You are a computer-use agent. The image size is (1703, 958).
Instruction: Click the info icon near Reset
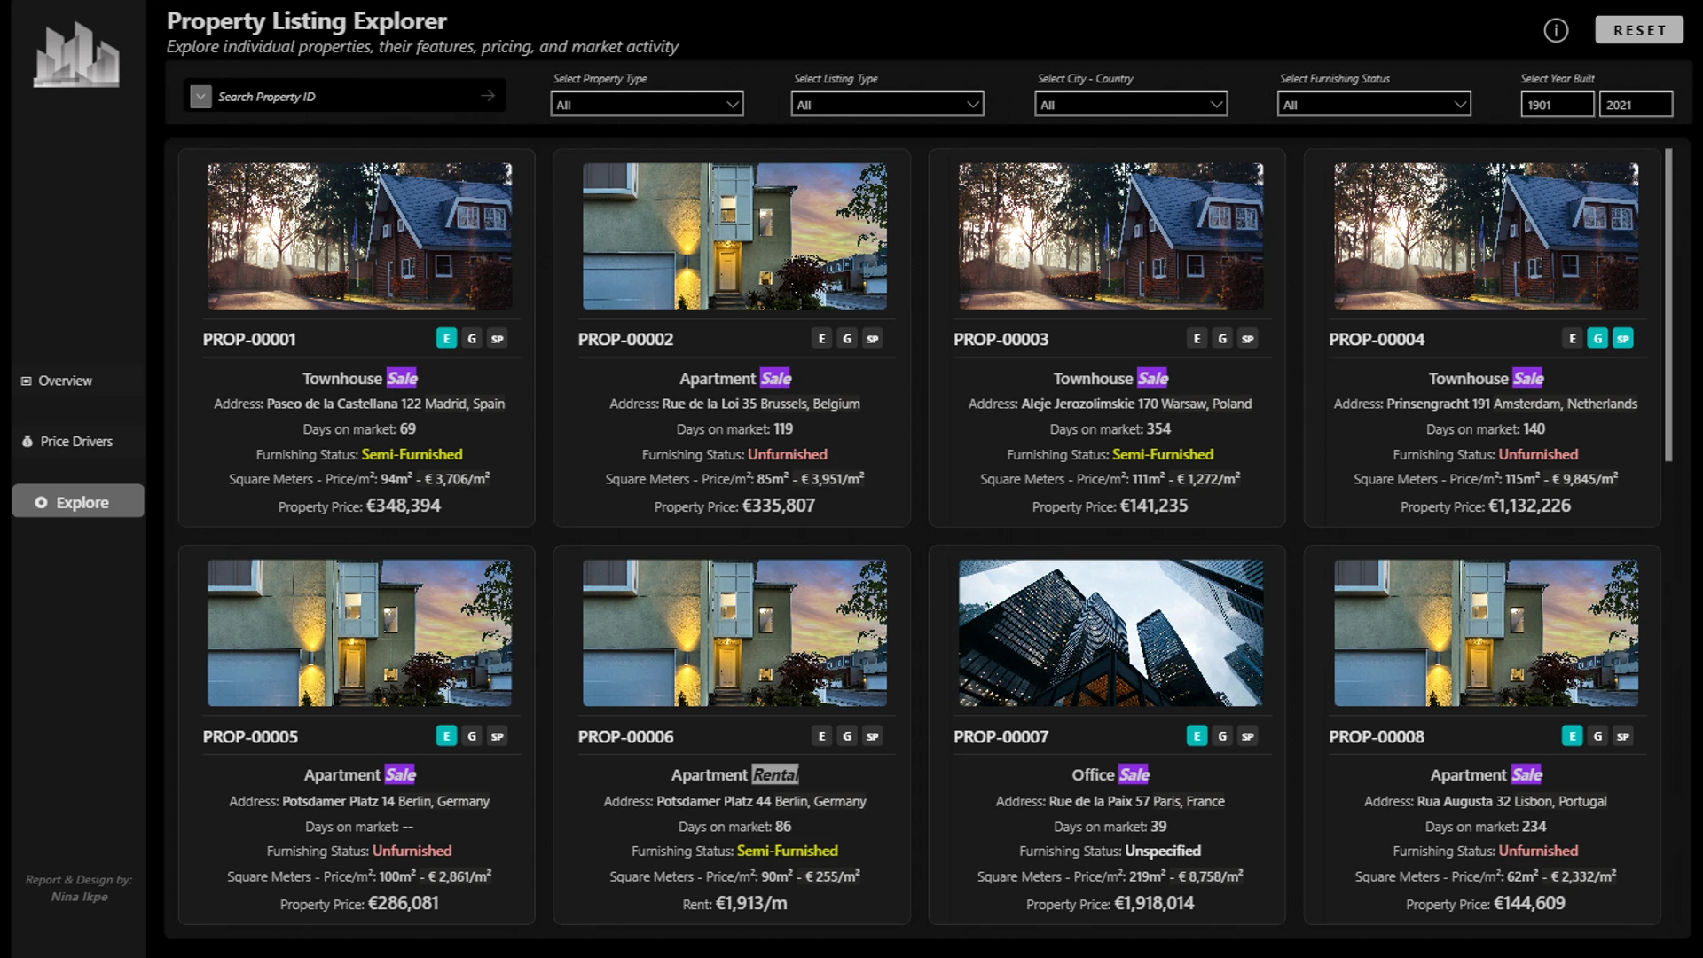coord(1556,30)
